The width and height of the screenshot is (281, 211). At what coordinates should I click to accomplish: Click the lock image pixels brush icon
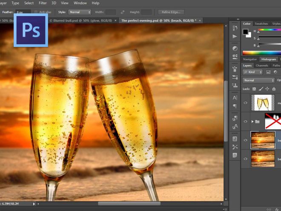tap(261, 89)
